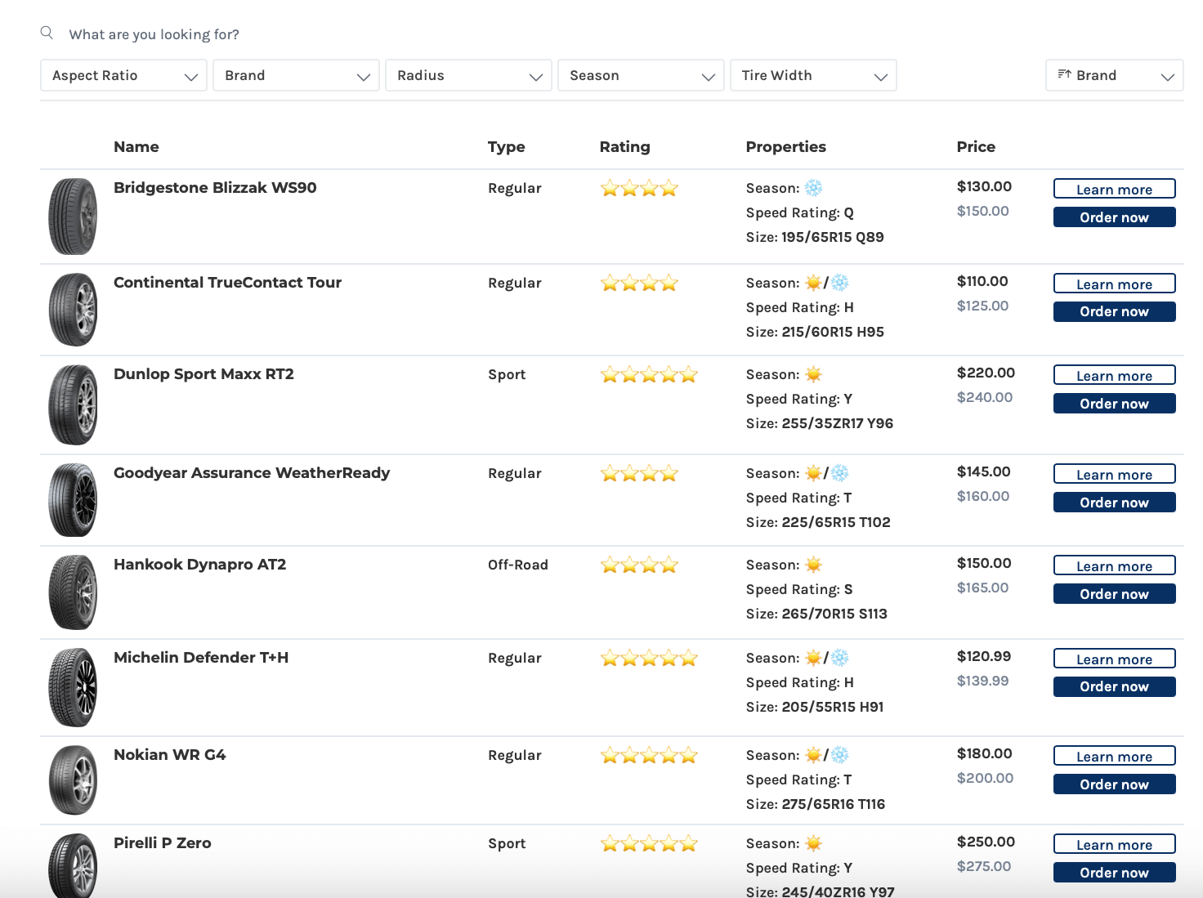The width and height of the screenshot is (1203, 898).
Task: Click the five-star rating for Nokian WR G4
Action: click(x=649, y=756)
